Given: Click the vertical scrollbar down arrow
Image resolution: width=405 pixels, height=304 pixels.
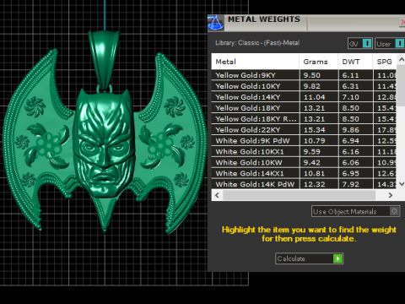Looking at the screenshot, I should coord(401,184).
